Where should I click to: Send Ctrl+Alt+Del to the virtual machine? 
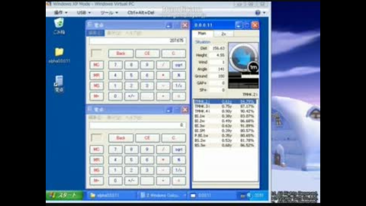[x=141, y=13]
